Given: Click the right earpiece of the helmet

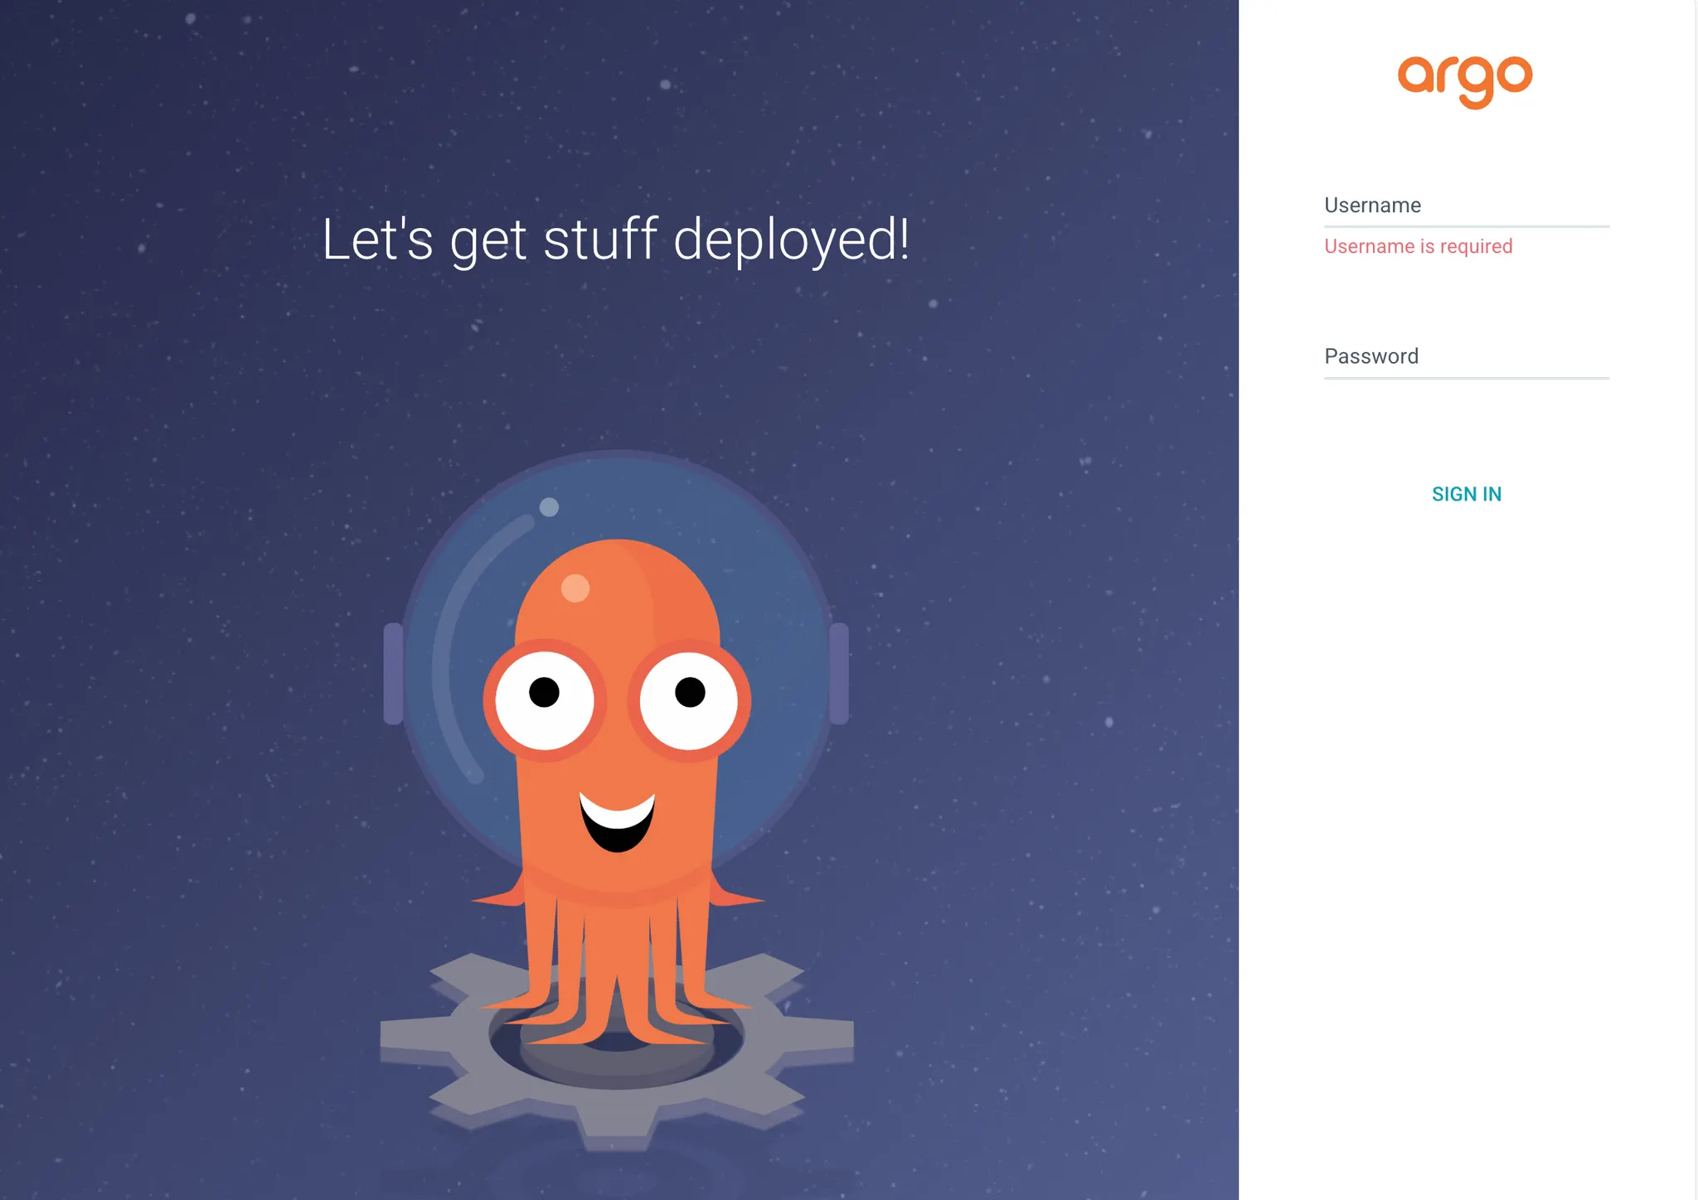Looking at the screenshot, I should (x=839, y=673).
